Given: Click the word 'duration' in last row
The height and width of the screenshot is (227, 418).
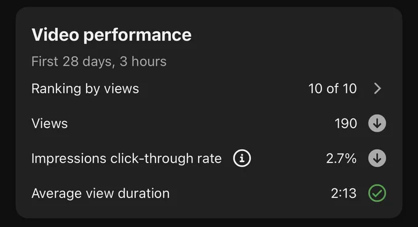Looking at the screenshot, I should 144,193.
